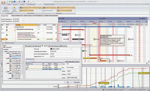Screen dimensions: 150x91
Task: Open the SiGe Planung ribbon tab
Action: click(x=31, y=4)
